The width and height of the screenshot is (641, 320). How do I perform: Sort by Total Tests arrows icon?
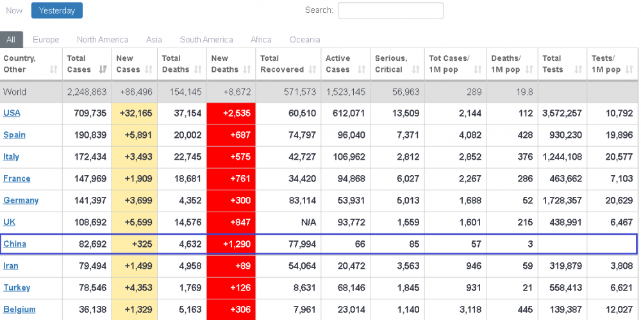[578, 69]
